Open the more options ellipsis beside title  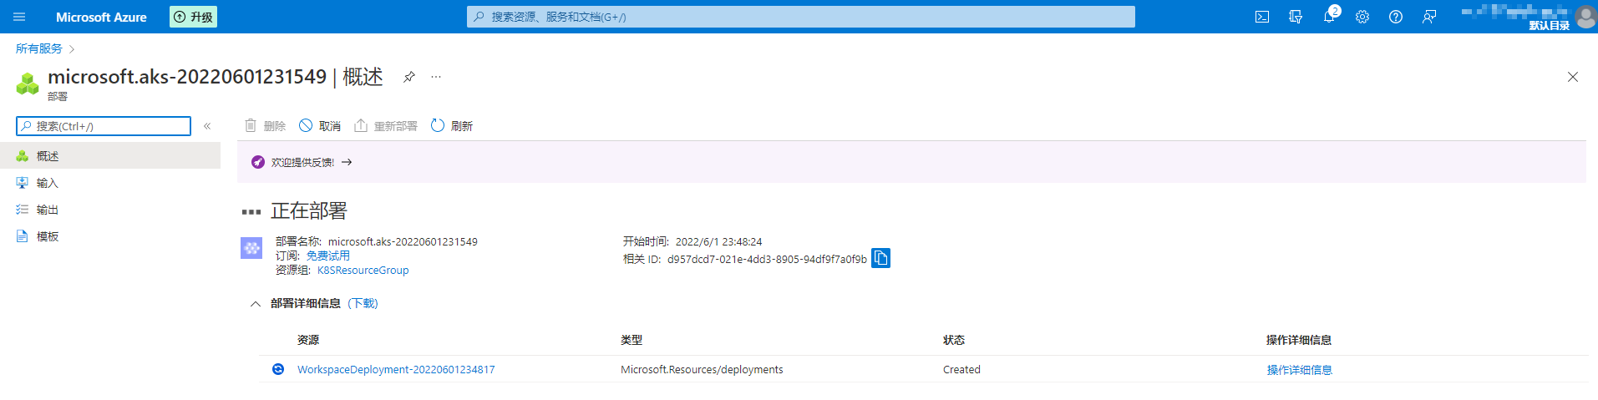[x=436, y=77]
